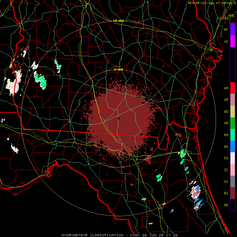Viewport: 237px width, 237px height.
Task: Click the '[CLAS]' legend unit text
Action: point(223,18)
